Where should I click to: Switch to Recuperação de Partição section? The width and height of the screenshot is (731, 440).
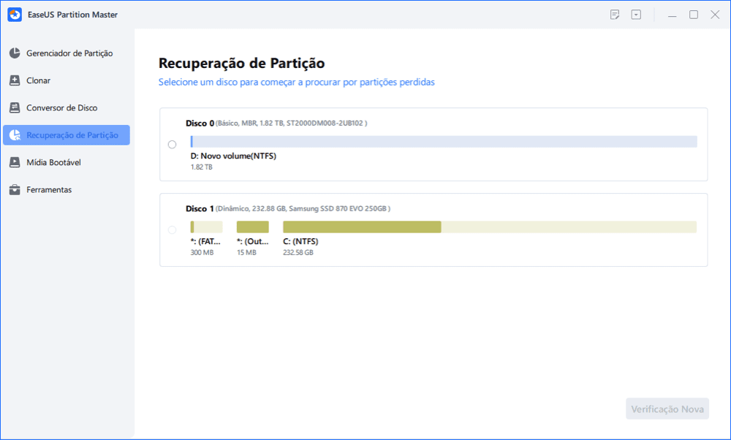pos(67,135)
